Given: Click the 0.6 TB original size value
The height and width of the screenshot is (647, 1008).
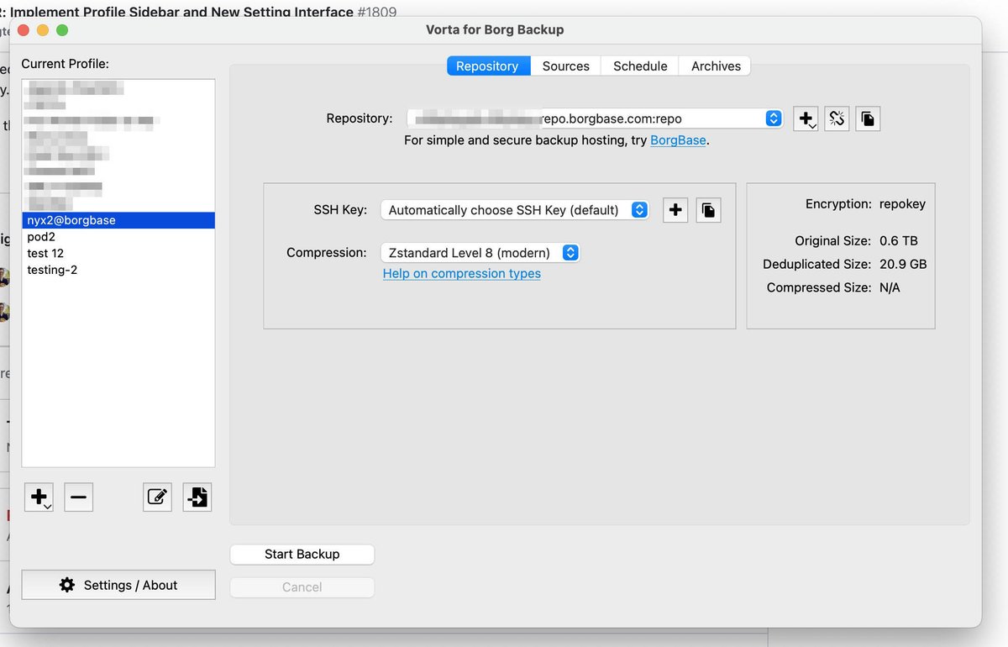Looking at the screenshot, I should pyautogui.click(x=899, y=241).
